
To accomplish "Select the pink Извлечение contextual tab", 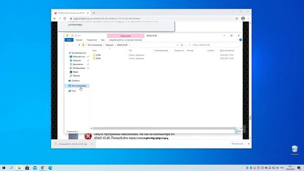I will (x=125, y=36).
